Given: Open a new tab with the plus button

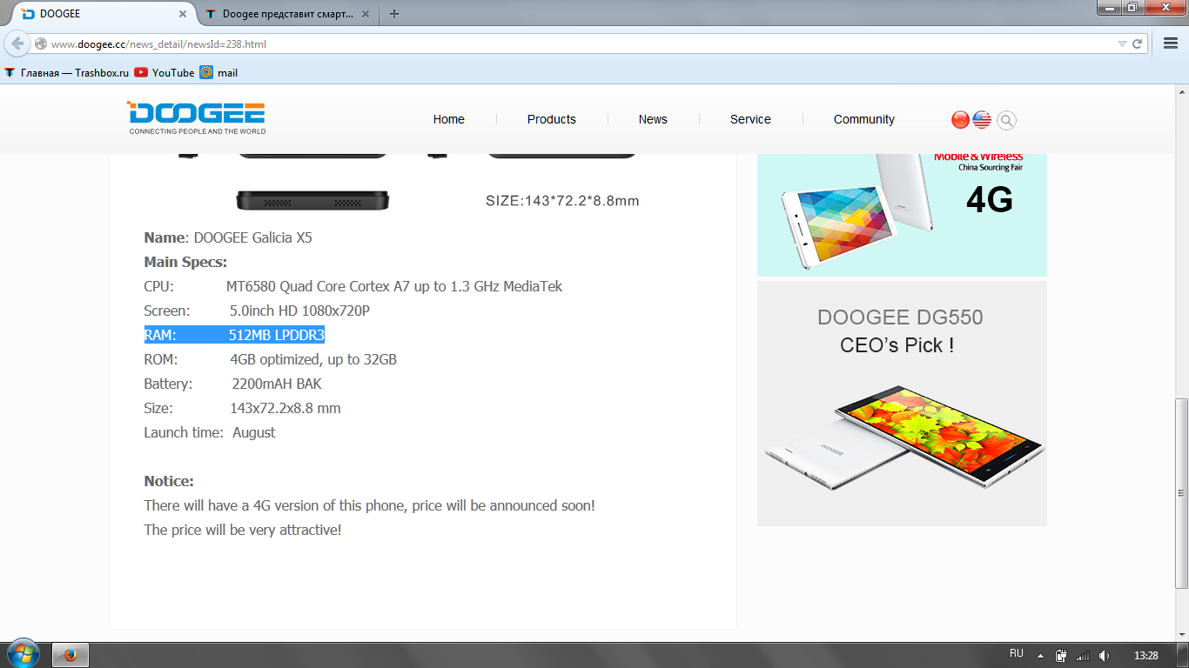Looking at the screenshot, I should 394,14.
